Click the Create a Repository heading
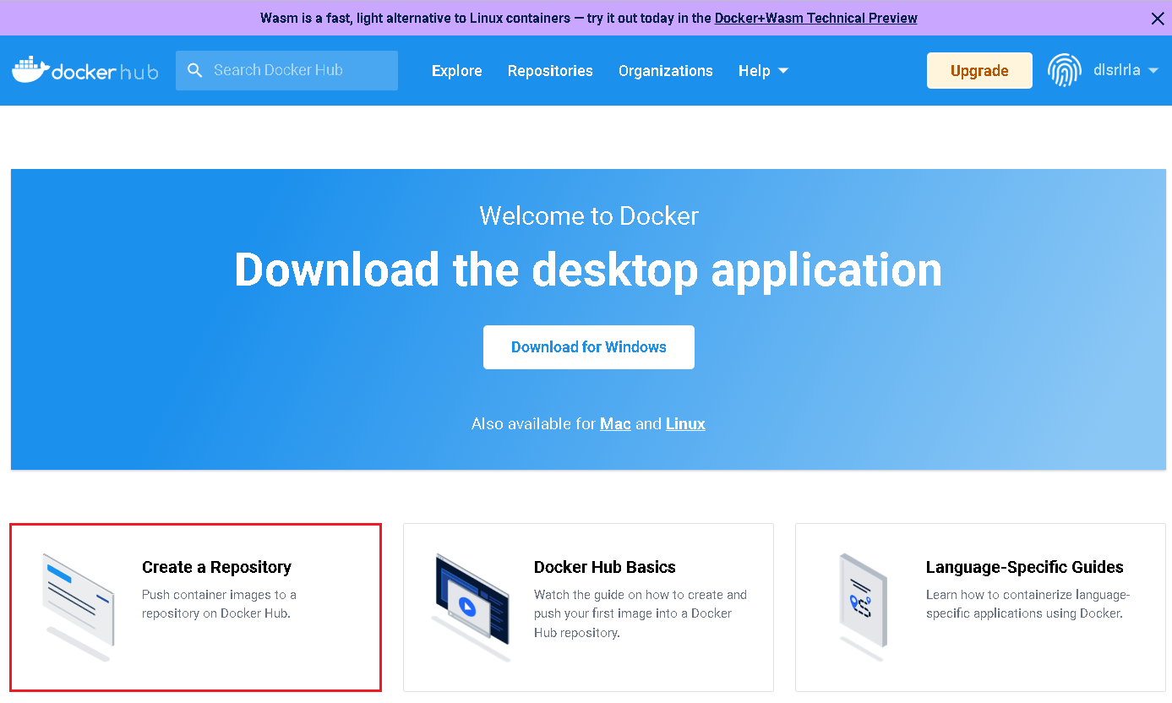1172x703 pixels. coord(216,567)
